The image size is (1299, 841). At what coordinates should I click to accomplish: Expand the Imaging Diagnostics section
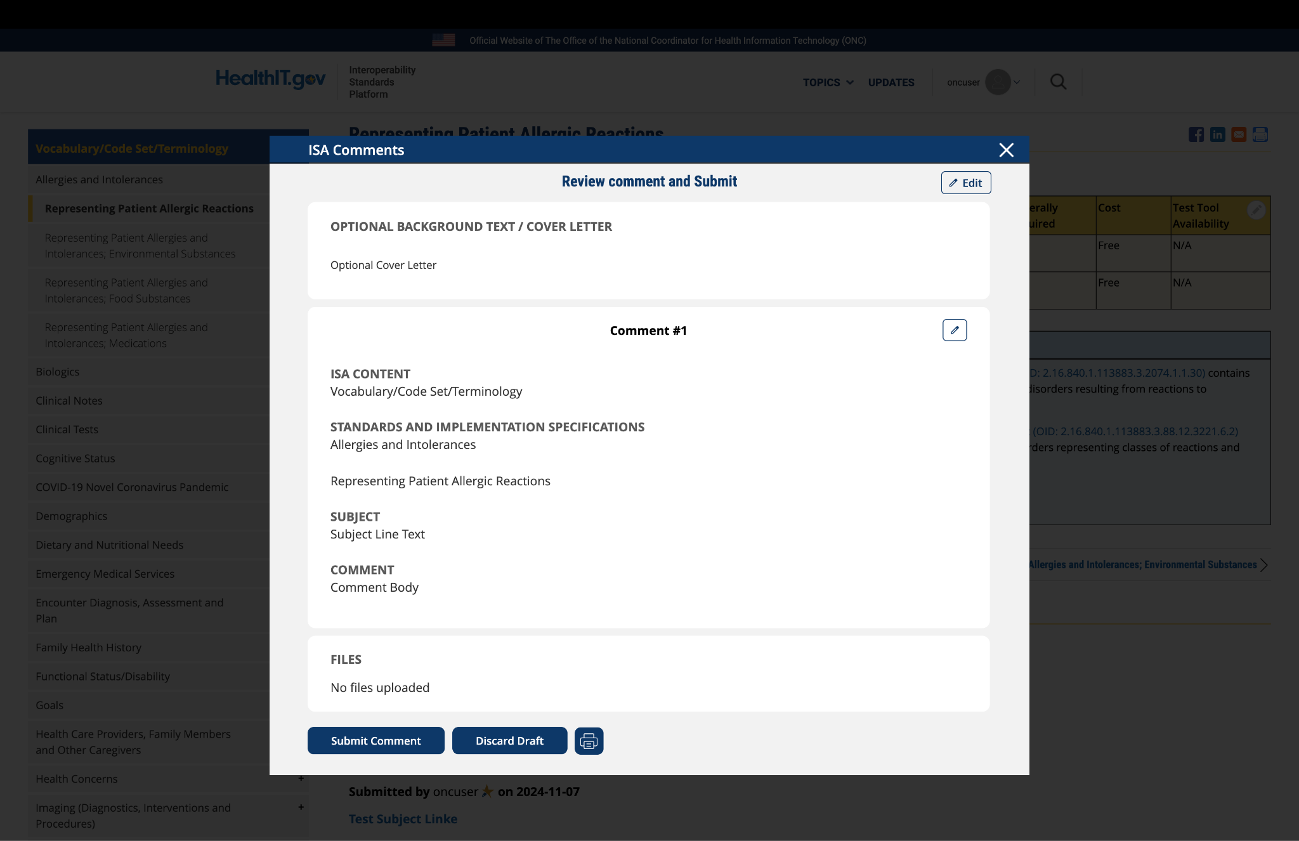(x=301, y=807)
